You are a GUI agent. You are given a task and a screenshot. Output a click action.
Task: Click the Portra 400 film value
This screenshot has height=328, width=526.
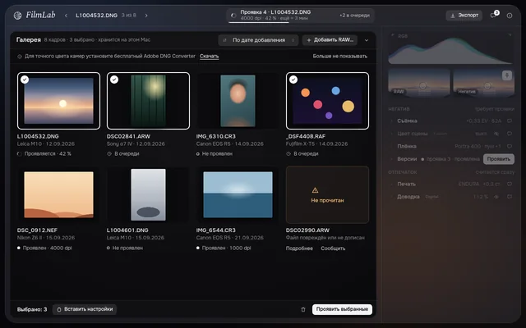(x=469, y=146)
